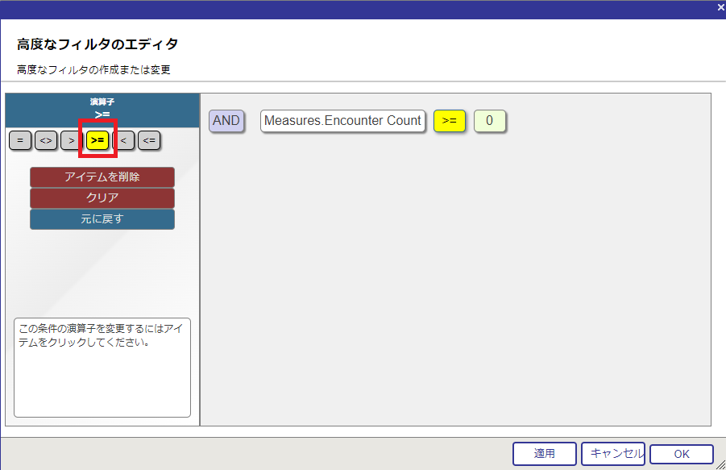Select the yellow >= in the filter condition
Viewport: 726px width, 470px height.
[x=450, y=121]
